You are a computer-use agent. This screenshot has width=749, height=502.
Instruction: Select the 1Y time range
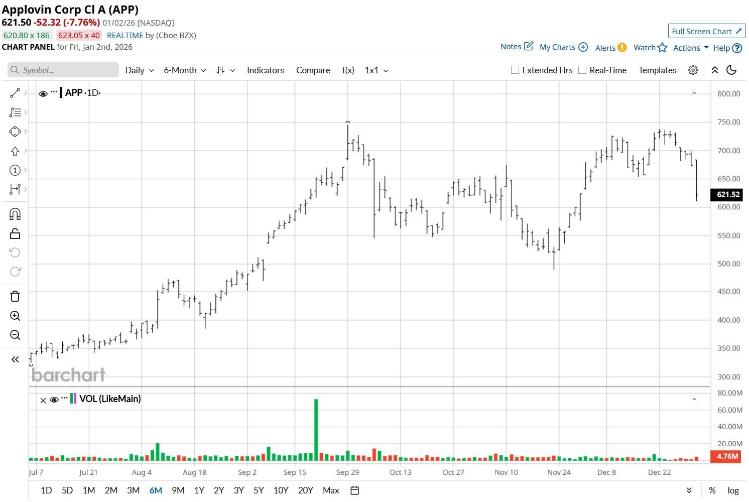[x=199, y=490]
